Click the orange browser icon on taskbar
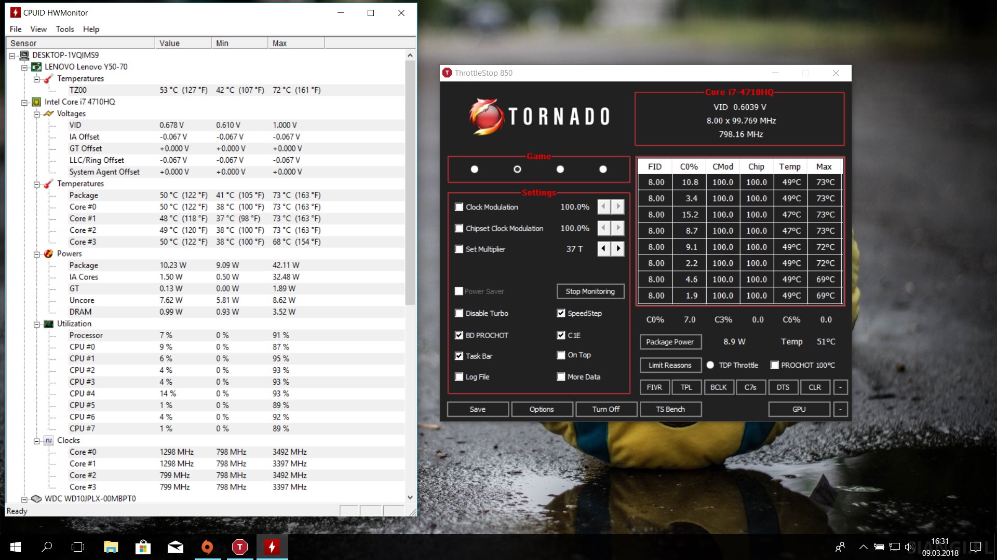Image resolution: width=997 pixels, height=560 pixels. pyautogui.click(x=207, y=547)
